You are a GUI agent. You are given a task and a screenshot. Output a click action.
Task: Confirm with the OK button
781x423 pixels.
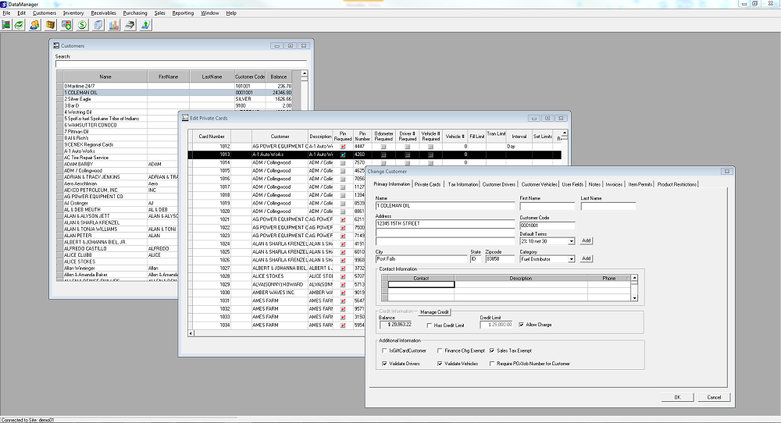pos(677,397)
